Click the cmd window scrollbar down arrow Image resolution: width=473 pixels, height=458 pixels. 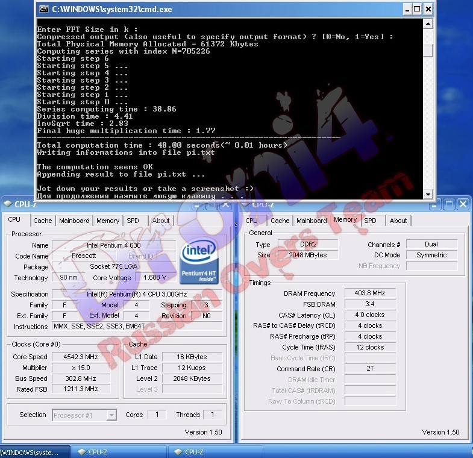pos(428,194)
